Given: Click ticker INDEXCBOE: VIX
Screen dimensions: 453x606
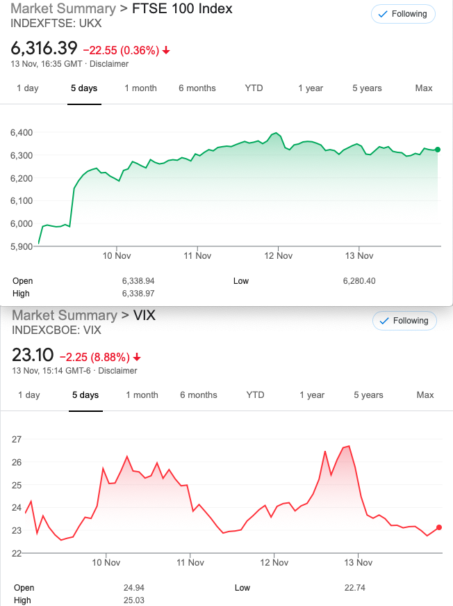Looking at the screenshot, I should [x=57, y=330].
